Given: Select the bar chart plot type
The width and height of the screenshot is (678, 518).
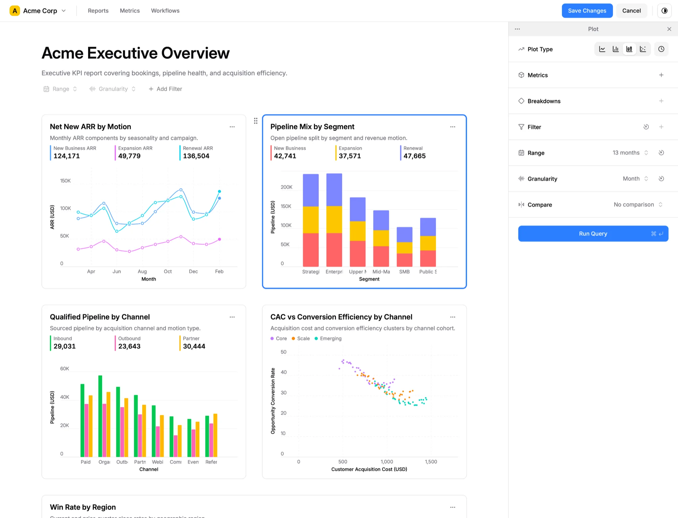Looking at the screenshot, I should [616, 49].
